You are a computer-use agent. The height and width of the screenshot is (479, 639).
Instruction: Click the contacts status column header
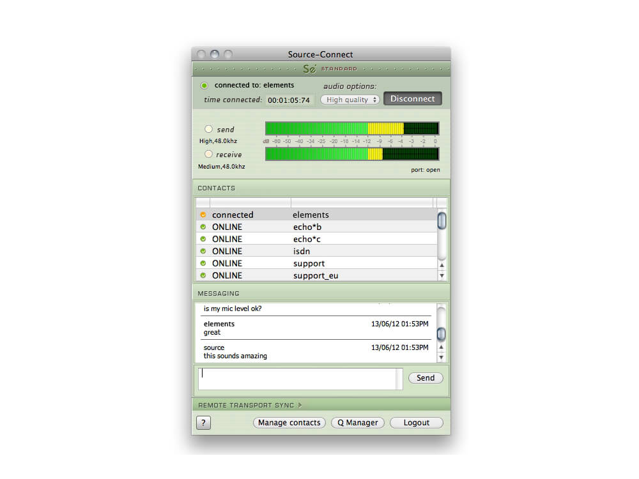click(x=250, y=202)
